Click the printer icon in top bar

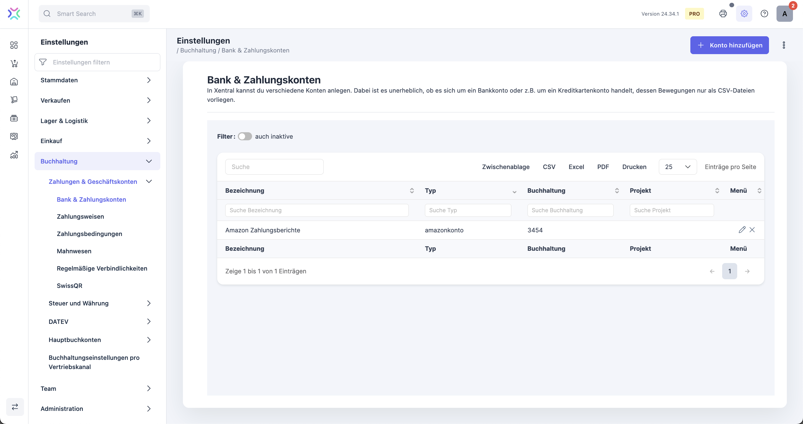click(723, 14)
